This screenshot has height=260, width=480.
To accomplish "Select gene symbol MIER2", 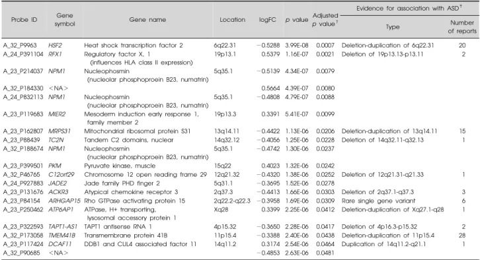I will pyautogui.click(x=57, y=114).
